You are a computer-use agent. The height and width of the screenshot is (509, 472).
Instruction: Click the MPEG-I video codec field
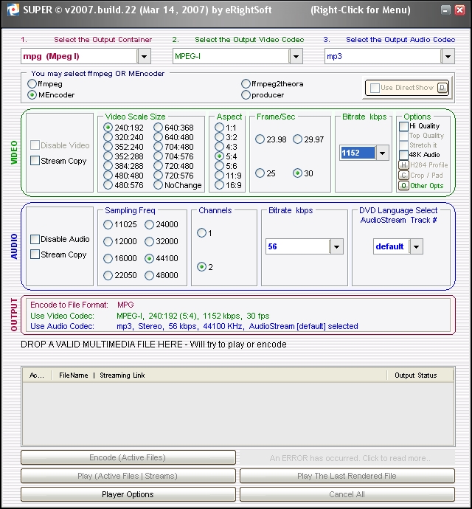click(231, 57)
